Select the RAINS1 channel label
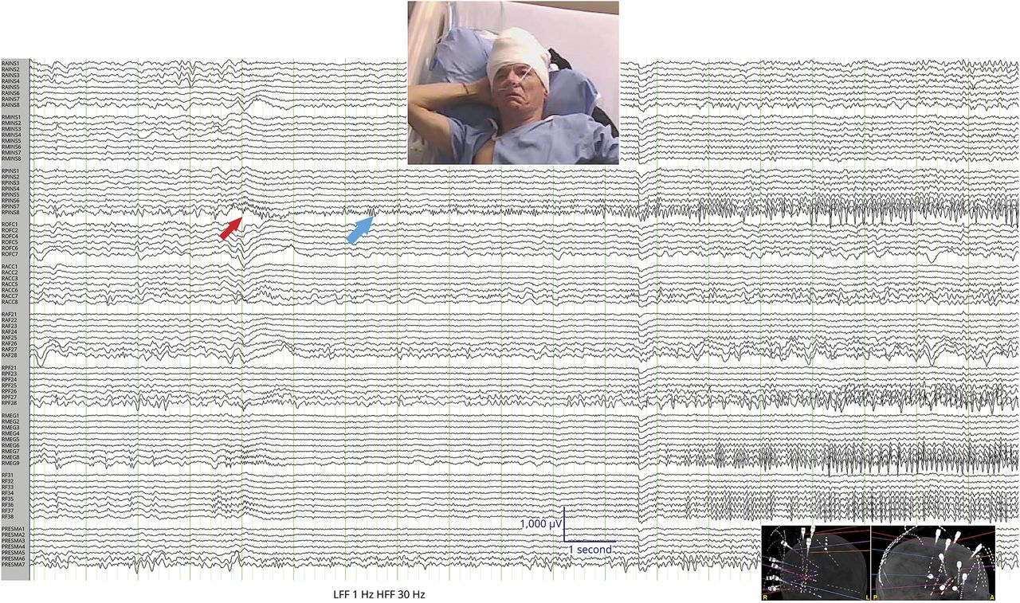This screenshot has width=1020, height=603. (x=10, y=64)
